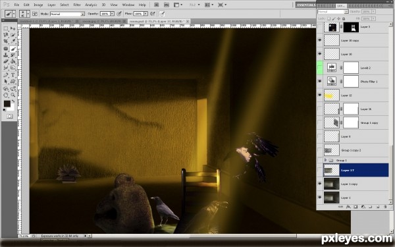Image resolution: width=395 pixels, height=247 pixels.
Task: Select the Crop tool
Action: tap(5, 41)
